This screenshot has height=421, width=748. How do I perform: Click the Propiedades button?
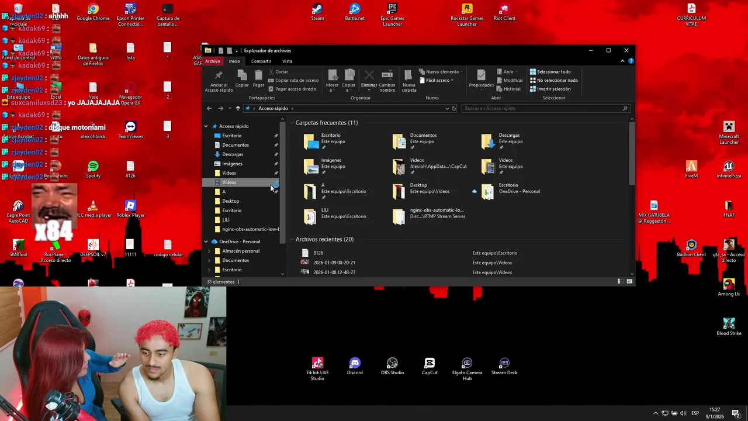click(x=481, y=79)
